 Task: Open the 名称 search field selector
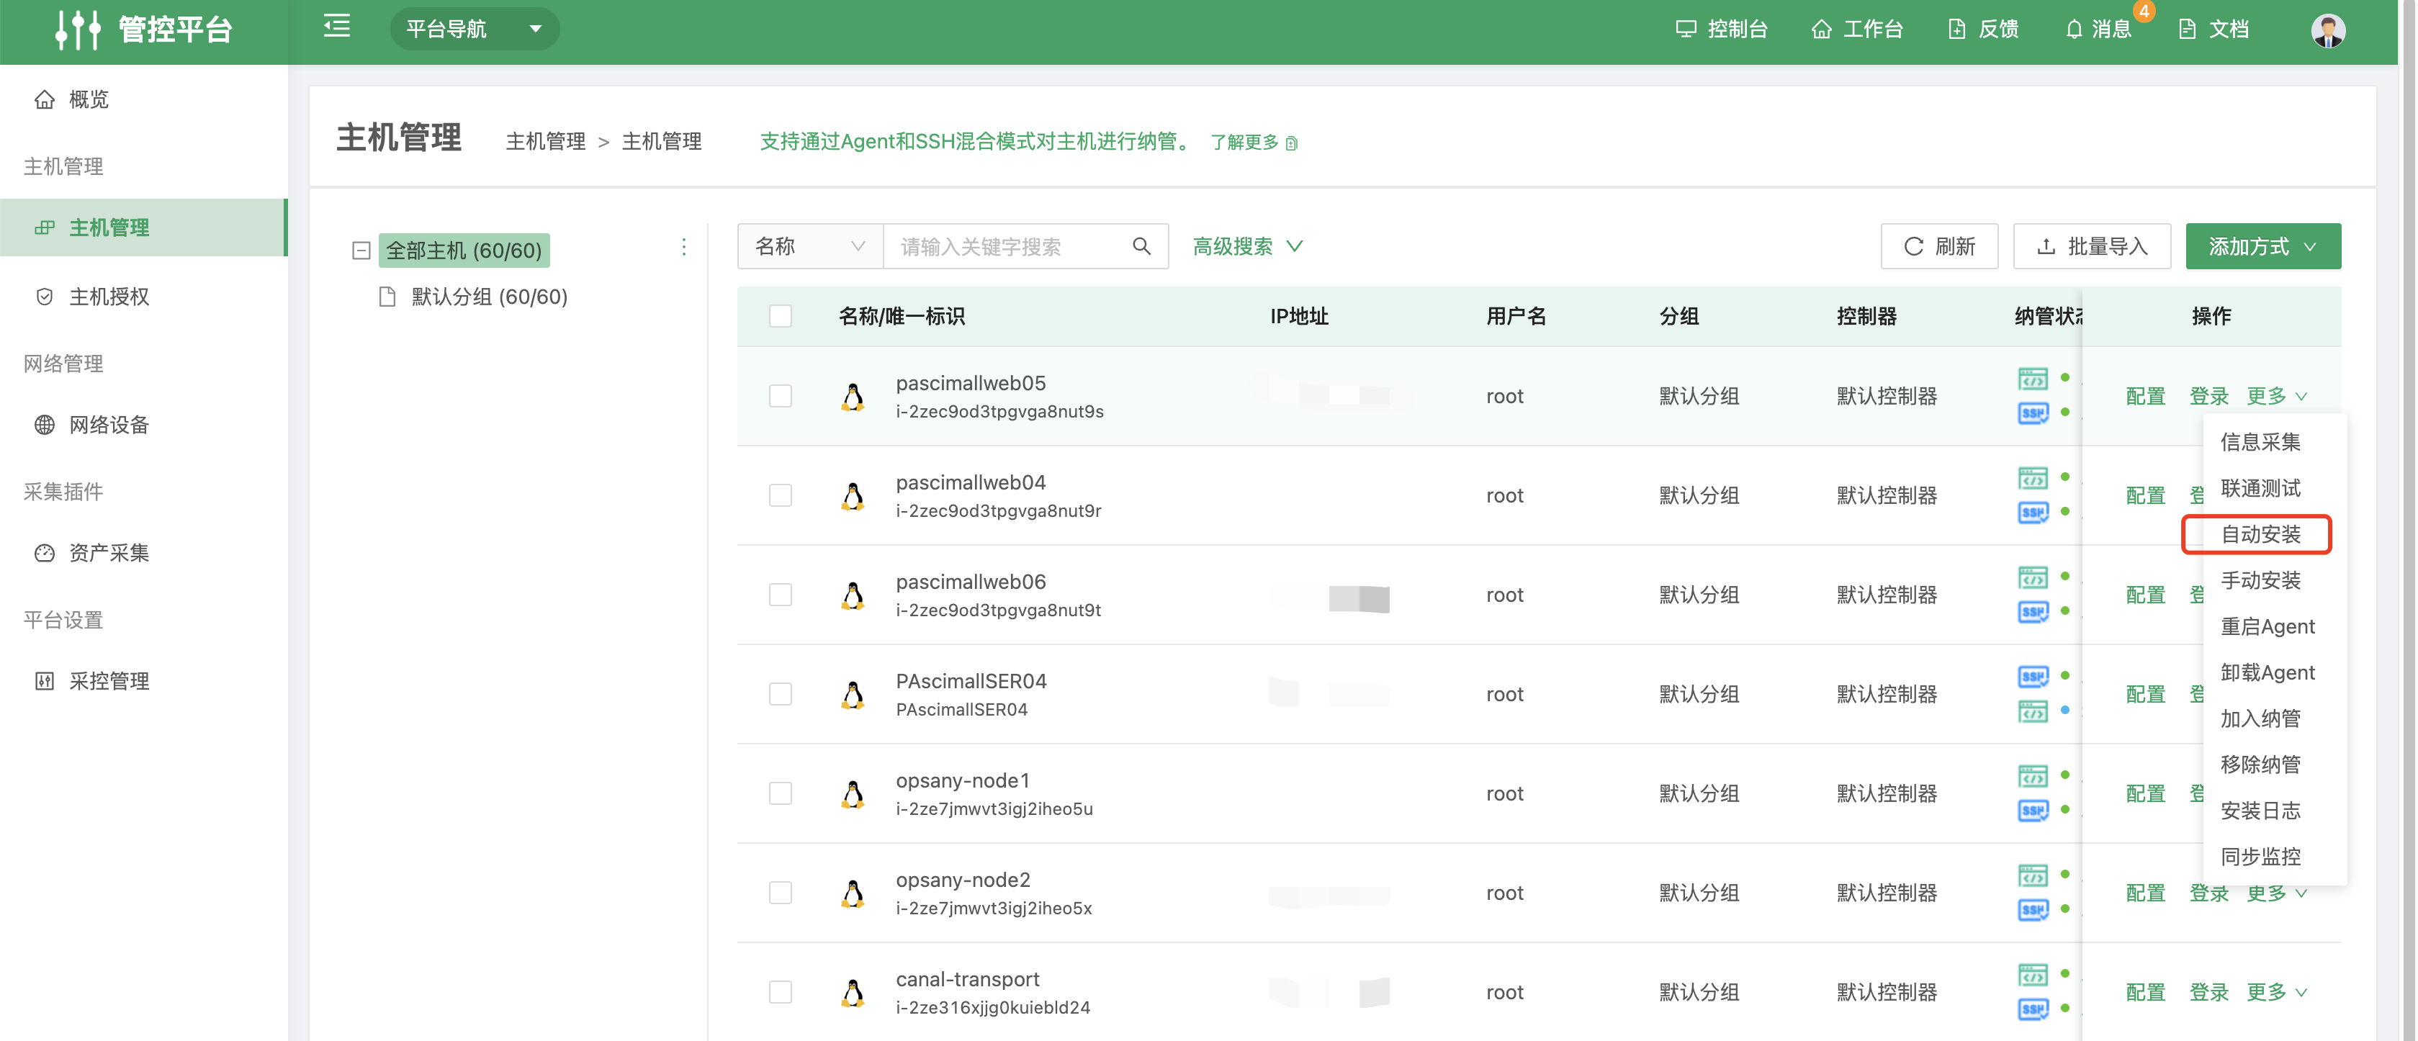point(809,246)
